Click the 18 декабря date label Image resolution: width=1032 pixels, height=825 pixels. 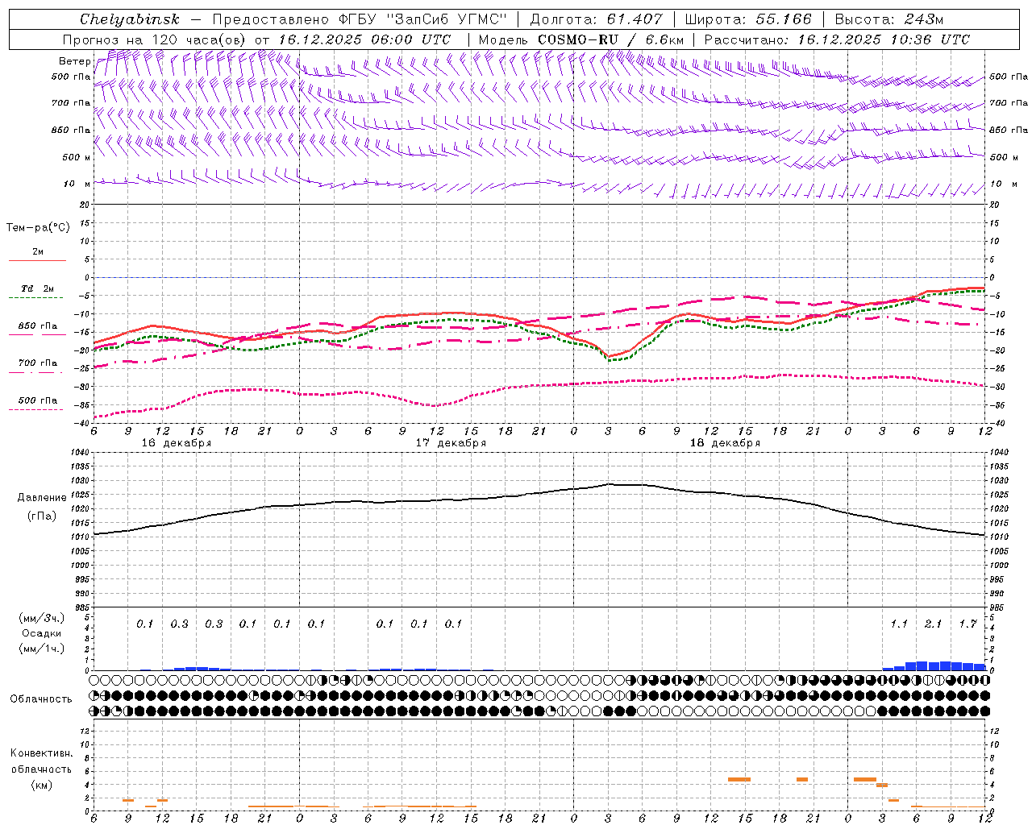click(725, 443)
